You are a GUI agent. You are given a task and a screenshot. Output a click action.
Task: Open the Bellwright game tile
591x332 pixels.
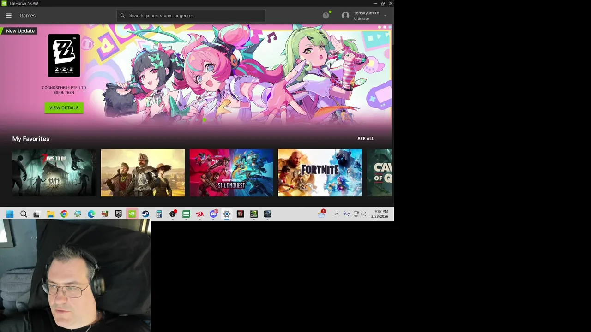tap(143, 173)
